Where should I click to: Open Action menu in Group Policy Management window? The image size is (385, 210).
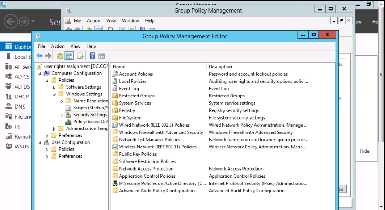pos(93,21)
